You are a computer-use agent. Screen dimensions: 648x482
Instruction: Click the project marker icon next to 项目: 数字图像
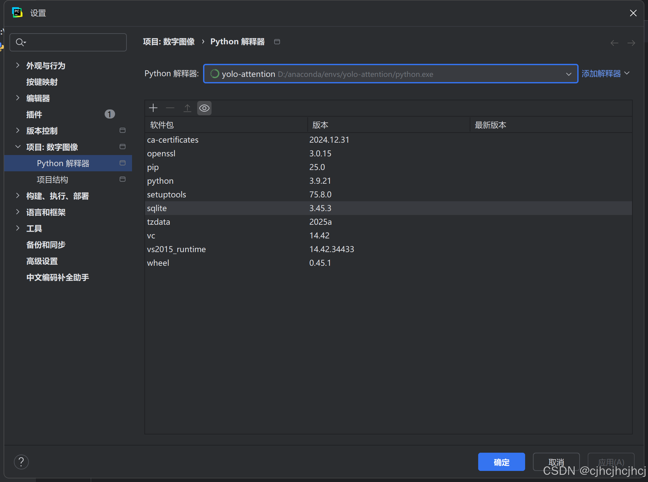point(123,147)
